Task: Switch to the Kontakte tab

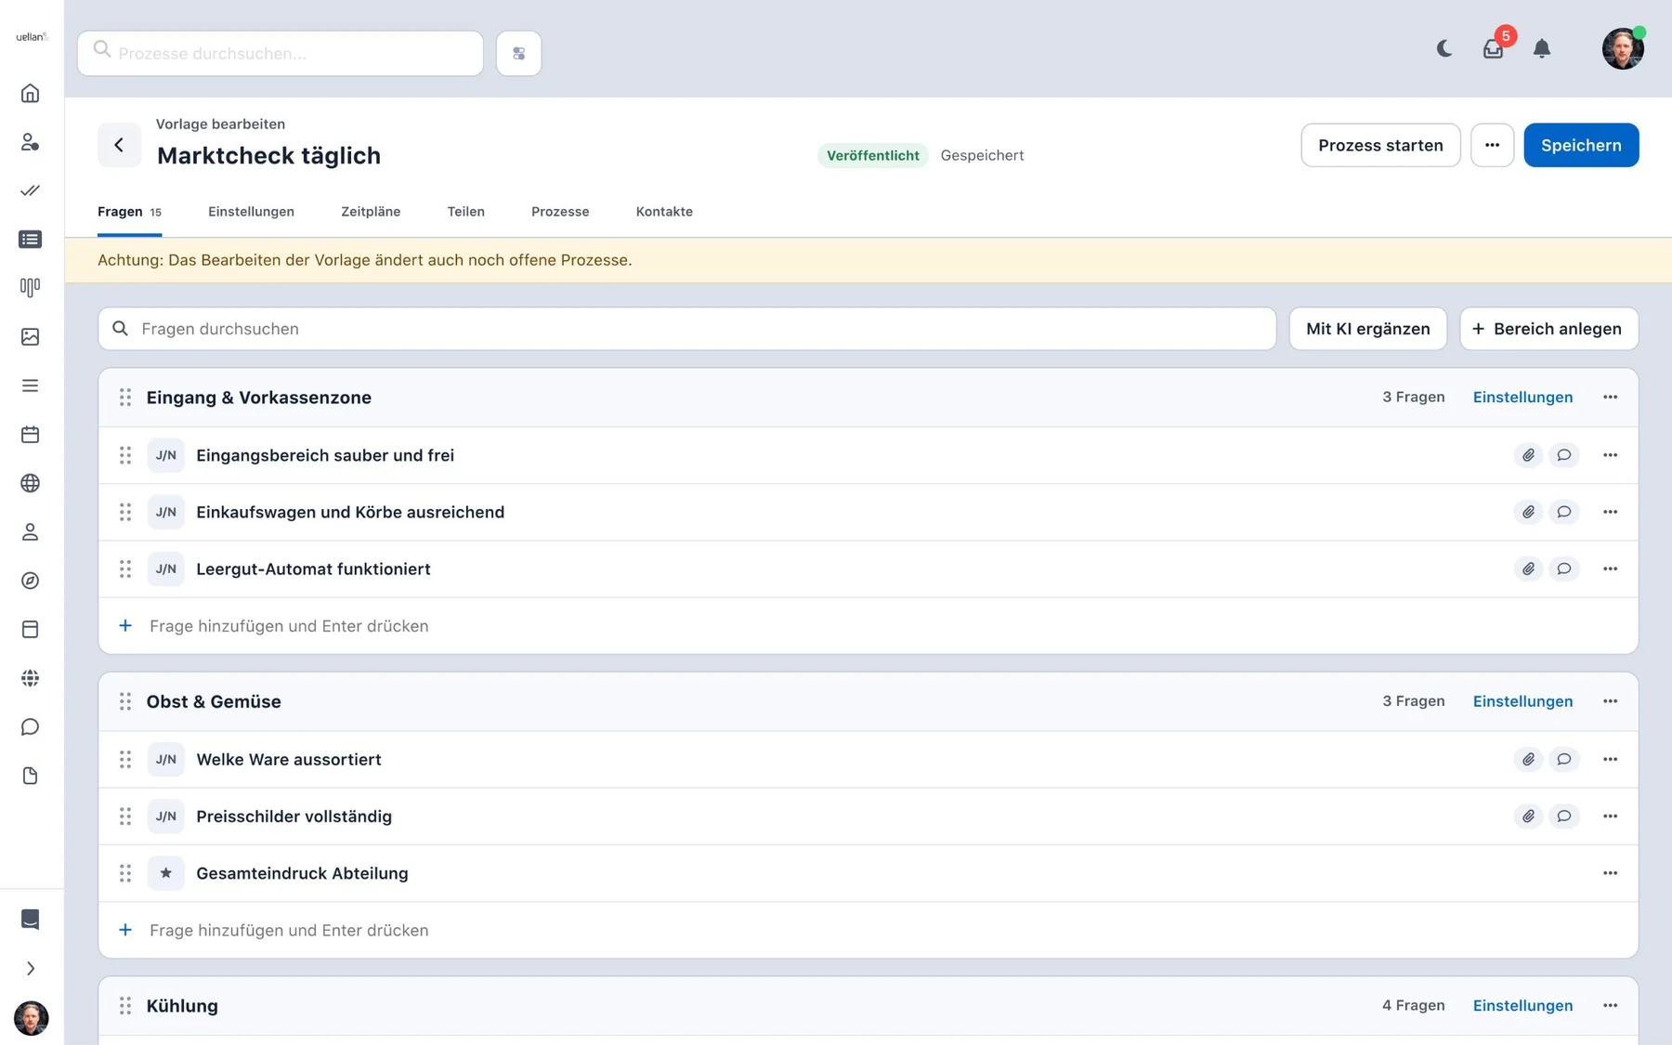Action: pos(664,212)
